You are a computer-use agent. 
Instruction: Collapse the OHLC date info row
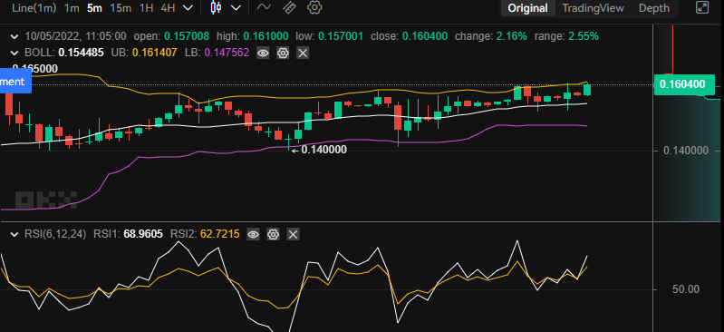point(14,36)
